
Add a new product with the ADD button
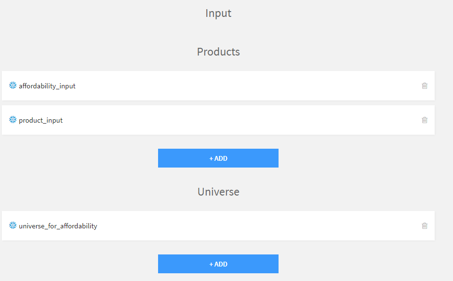click(218, 158)
